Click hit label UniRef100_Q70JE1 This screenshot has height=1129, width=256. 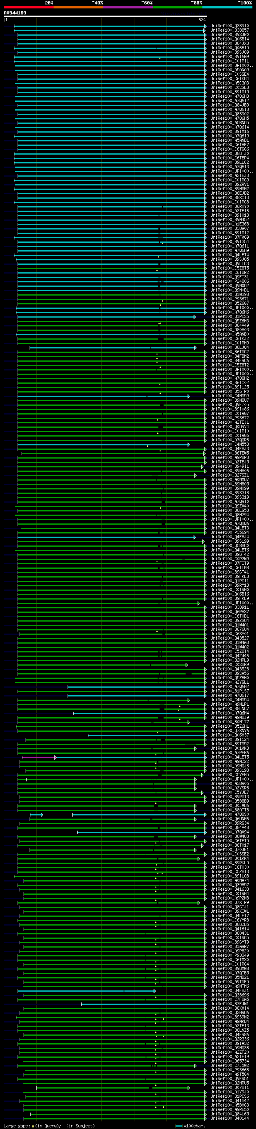(x=229, y=849)
